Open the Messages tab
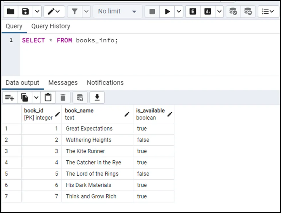The height and width of the screenshot is (213, 281). tap(63, 82)
